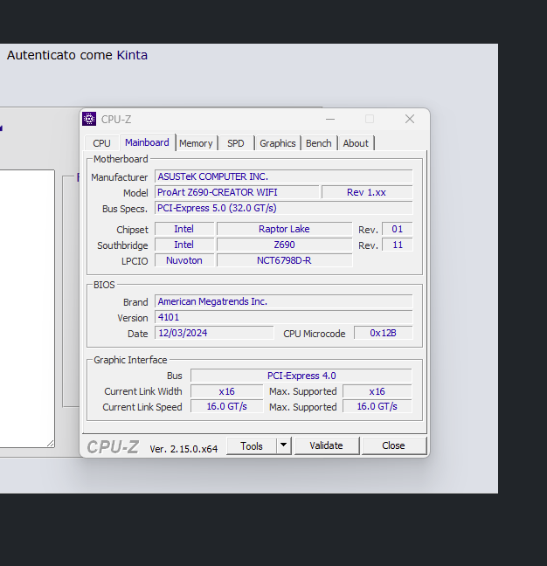Click the CPU Microcode value 0x12B
This screenshot has height=566, width=547.
coord(383,333)
